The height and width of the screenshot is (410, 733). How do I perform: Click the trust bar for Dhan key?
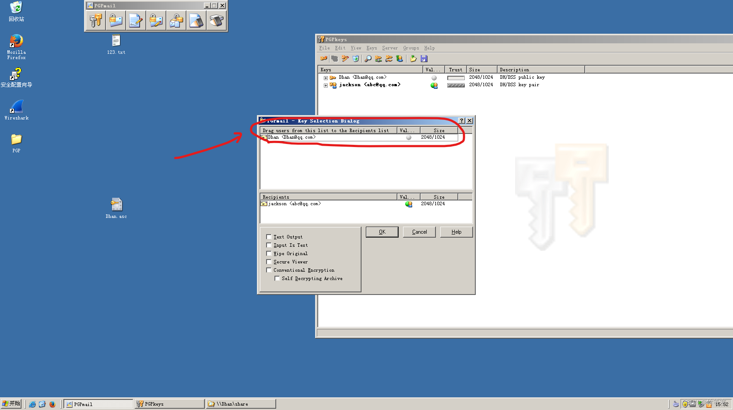[456, 78]
